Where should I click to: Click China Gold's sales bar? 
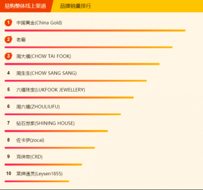click(x=95, y=31)
